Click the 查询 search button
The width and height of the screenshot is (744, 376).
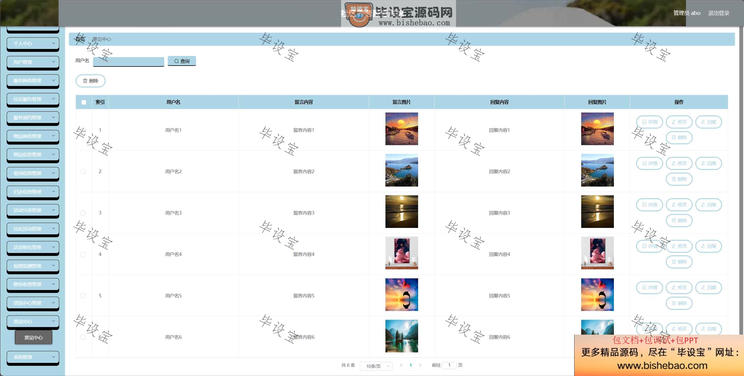click(182, 61)
